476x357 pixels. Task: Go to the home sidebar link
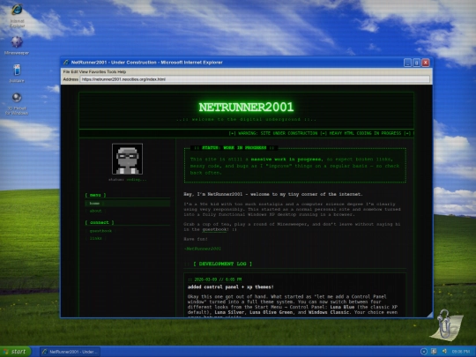click(x=128, y=203)
